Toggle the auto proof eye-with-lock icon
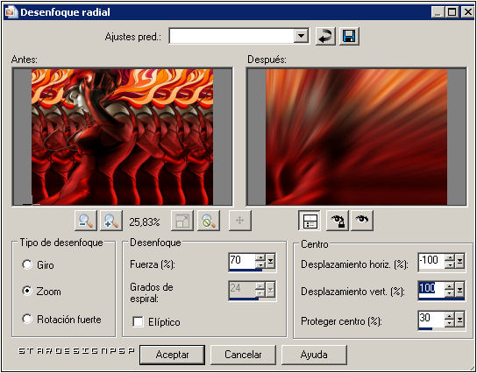Screen dimensions: 477x373 coord(337,221)
